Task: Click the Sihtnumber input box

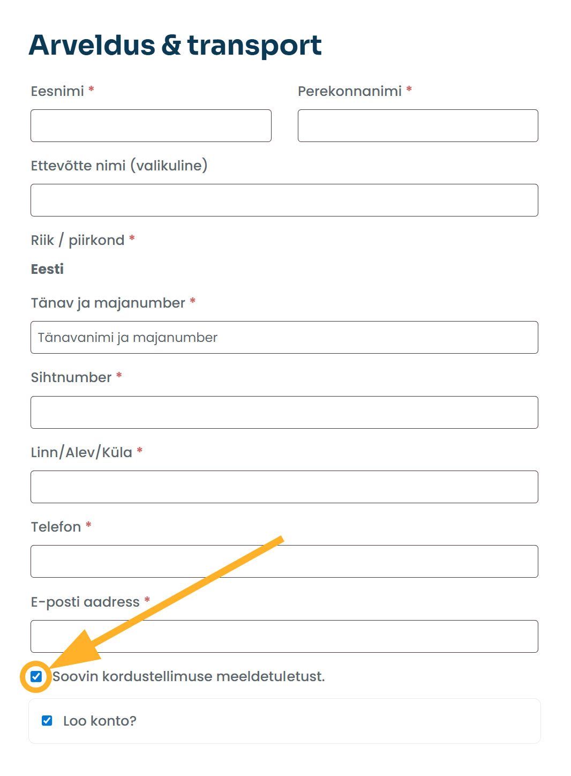Action: click(284, 413)
